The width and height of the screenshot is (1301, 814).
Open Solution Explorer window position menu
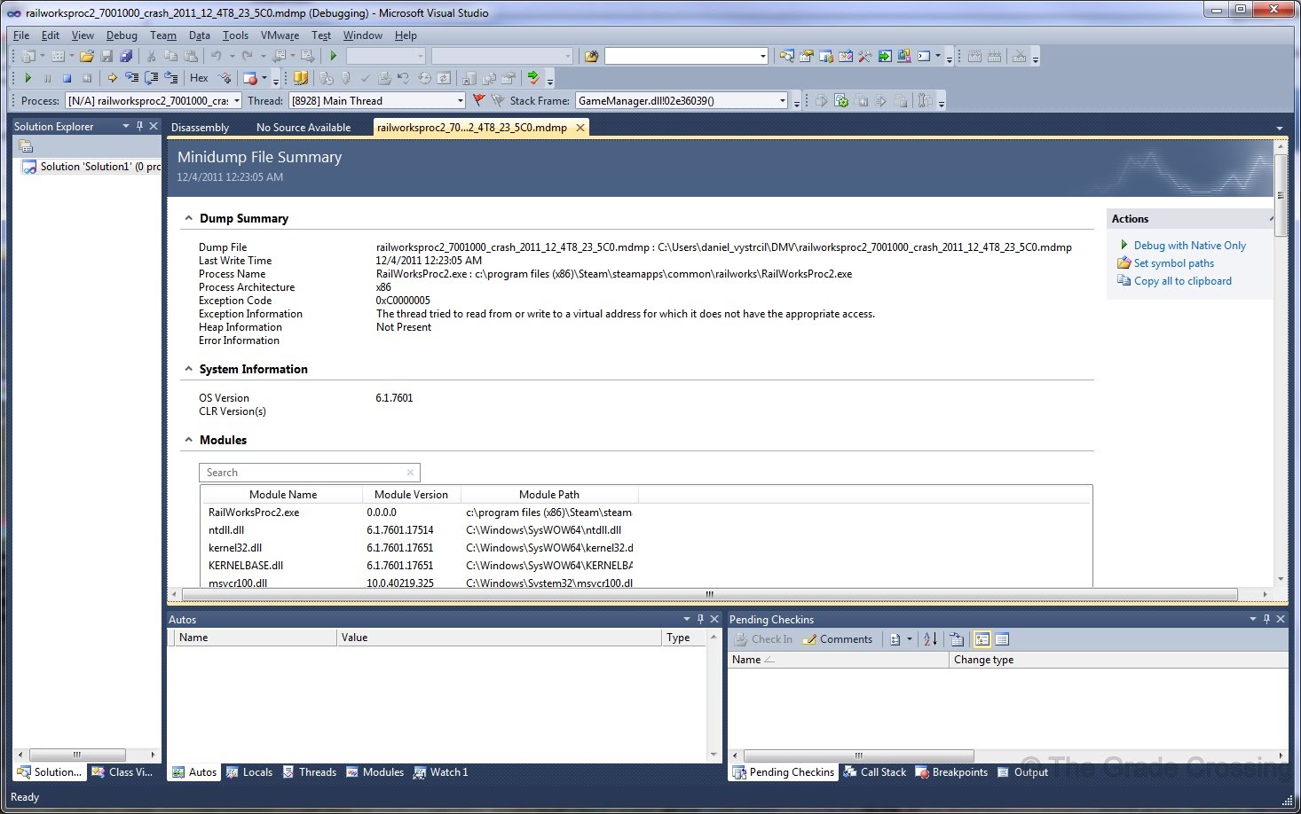coord(126,127)
